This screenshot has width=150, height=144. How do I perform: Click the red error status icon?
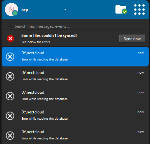pos(11,38)
